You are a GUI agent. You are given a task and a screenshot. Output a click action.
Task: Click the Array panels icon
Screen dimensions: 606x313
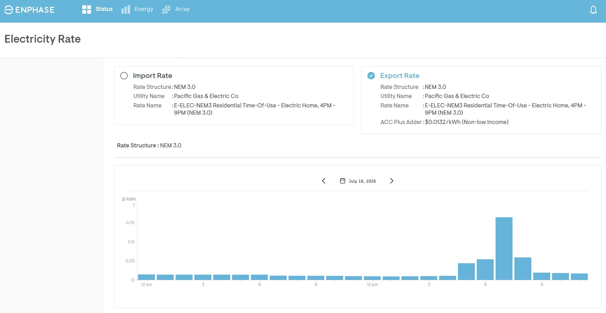pyautogui.click(x=166, y=9)
